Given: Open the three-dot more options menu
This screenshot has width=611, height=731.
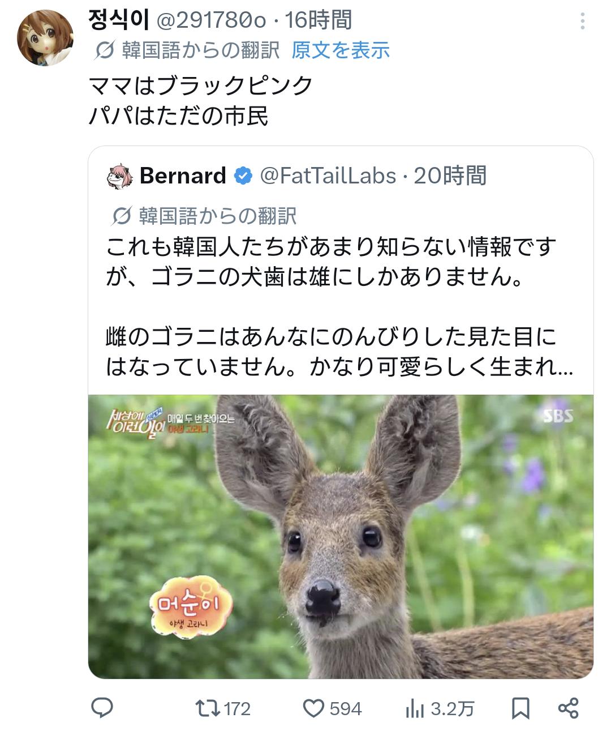Looking at the screenshot, I should click(582, 22).
